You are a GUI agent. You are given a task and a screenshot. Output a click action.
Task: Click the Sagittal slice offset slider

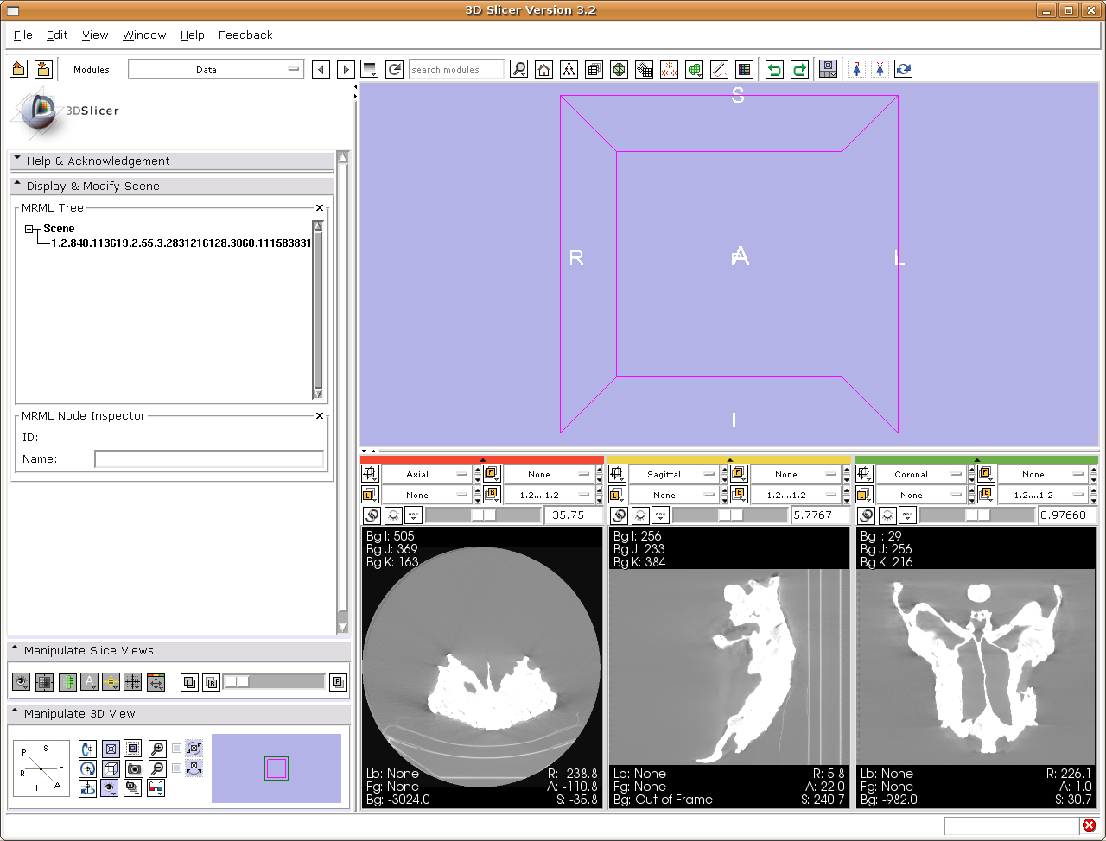(730, 515)
